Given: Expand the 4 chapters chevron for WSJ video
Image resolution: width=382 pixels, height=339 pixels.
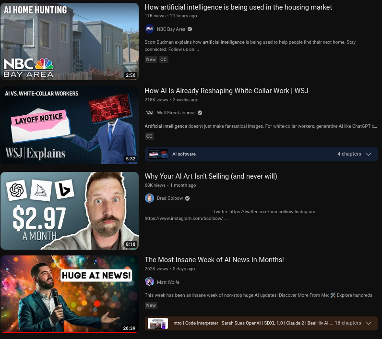Looking at the screenshot, I should pyautogui.click(x=369, y=154).
